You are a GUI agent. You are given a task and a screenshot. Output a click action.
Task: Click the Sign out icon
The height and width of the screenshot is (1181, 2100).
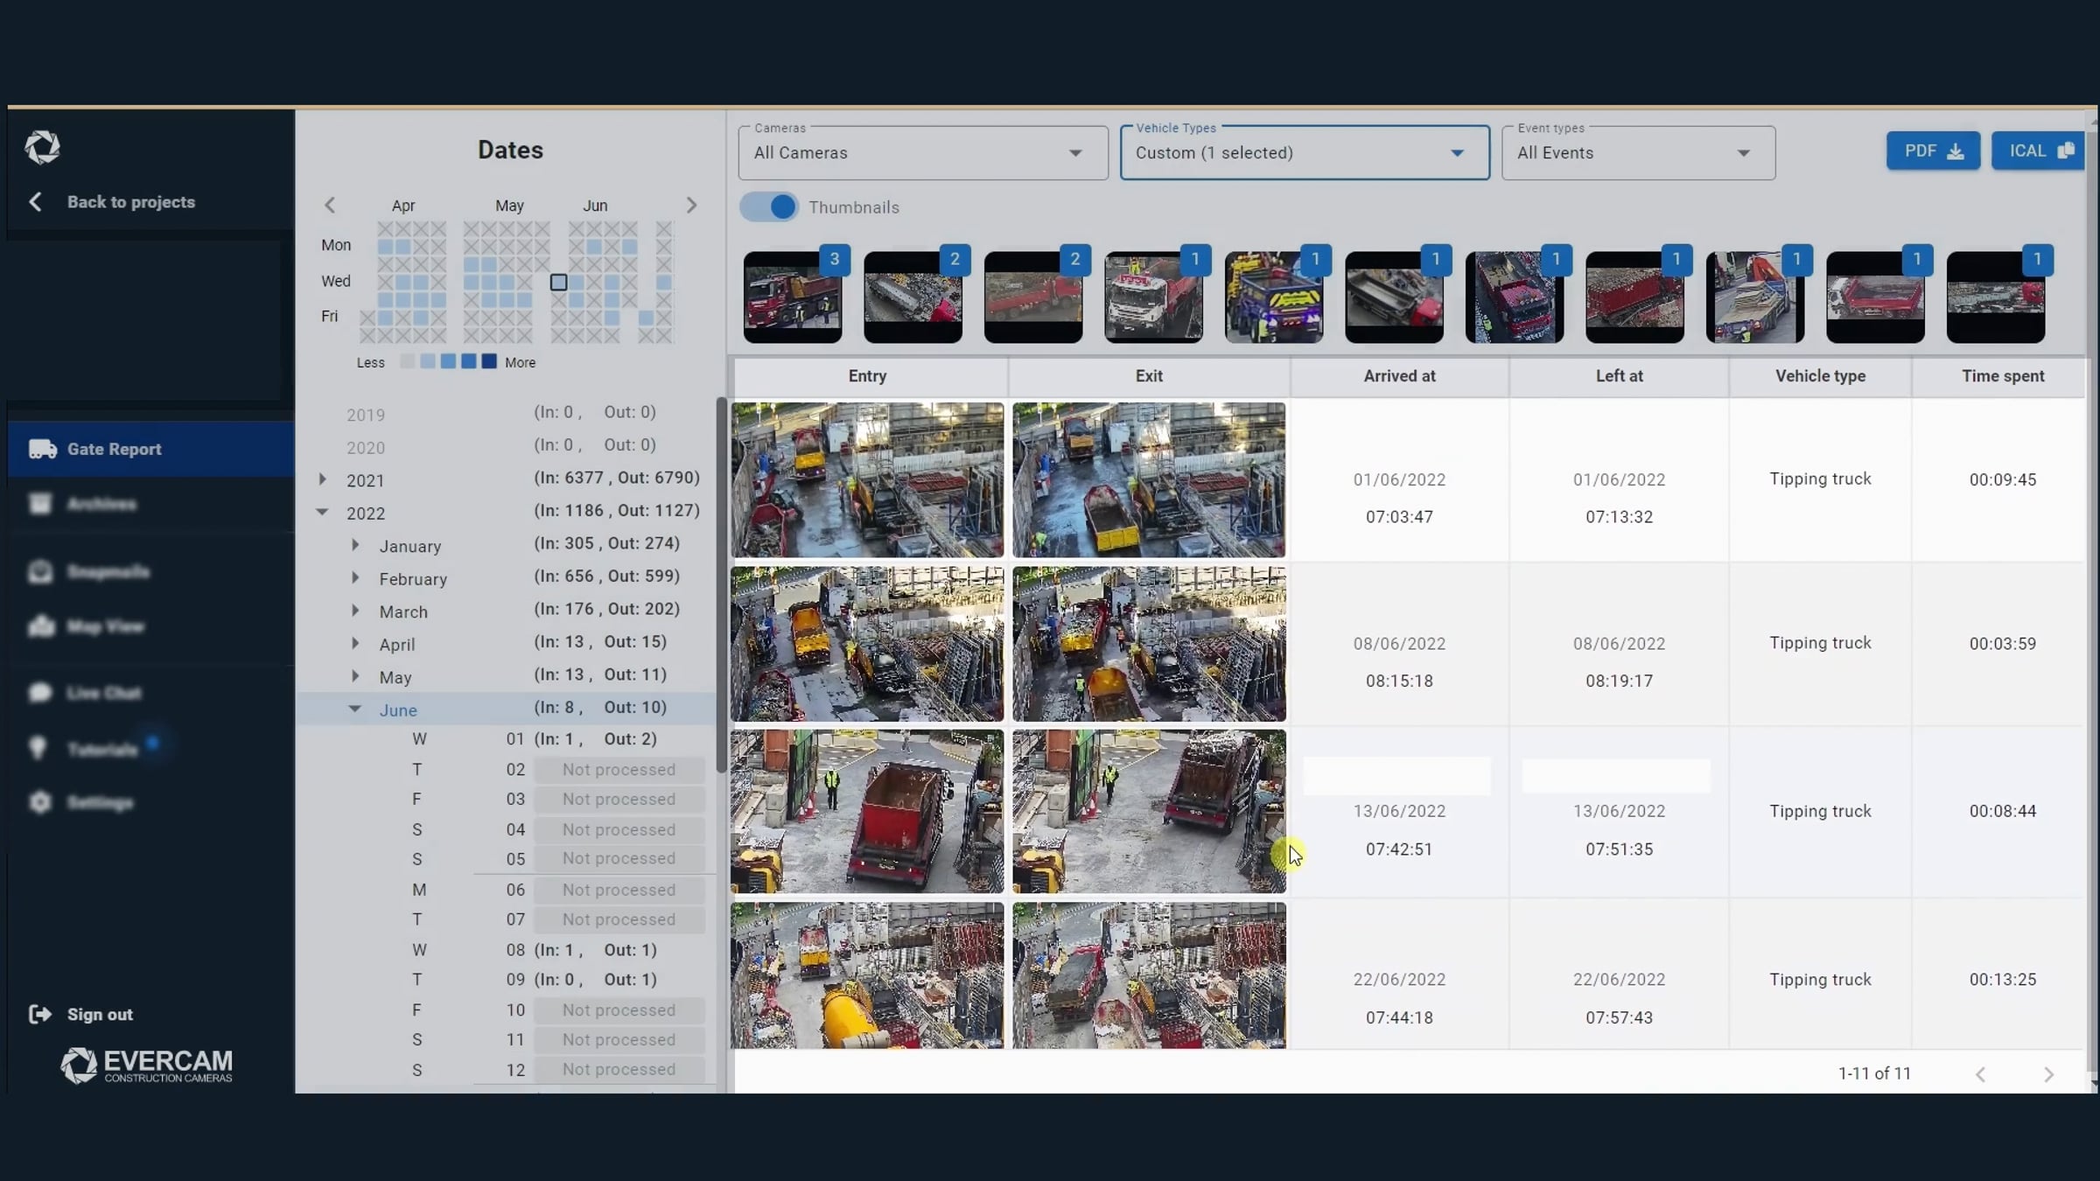(40, 1014)
